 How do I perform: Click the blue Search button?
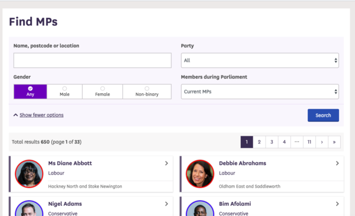coord(323,115)
